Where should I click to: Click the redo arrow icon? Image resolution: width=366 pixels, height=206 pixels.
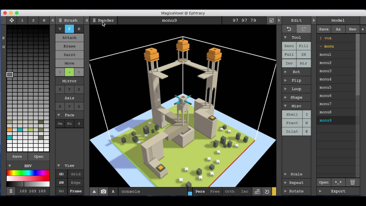[x=304, y=29]
